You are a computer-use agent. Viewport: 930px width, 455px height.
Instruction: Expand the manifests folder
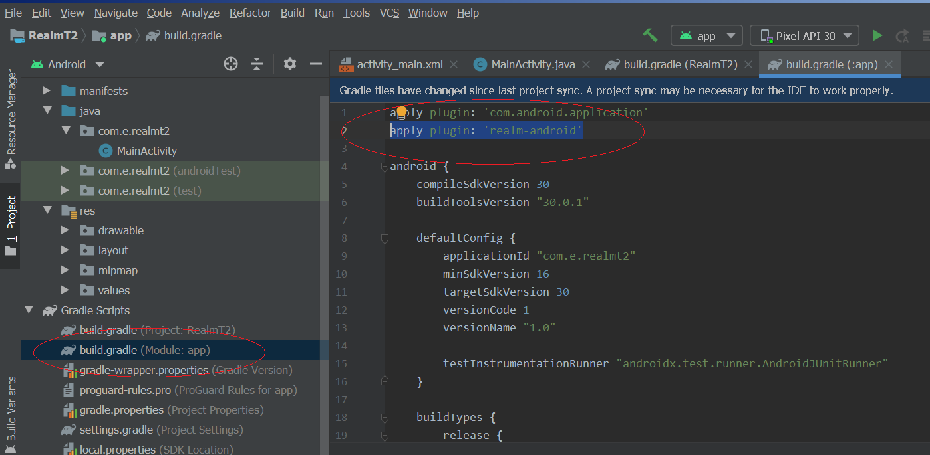(47, 90)
